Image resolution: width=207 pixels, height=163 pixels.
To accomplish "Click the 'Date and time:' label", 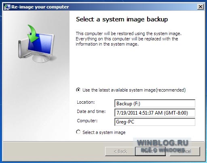I will tap(91, 111).
